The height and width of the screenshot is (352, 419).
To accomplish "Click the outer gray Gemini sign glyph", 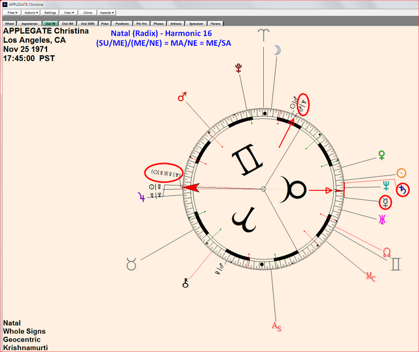I will pyautogui.click(x=395, y=264).
